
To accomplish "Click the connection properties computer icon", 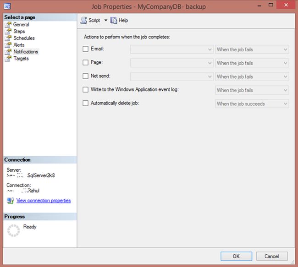I will tap(10, 201).
